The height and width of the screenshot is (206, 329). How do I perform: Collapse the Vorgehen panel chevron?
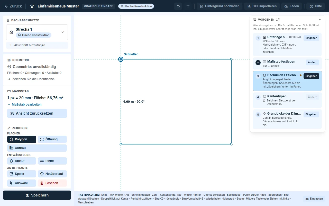tap(320, 20)
